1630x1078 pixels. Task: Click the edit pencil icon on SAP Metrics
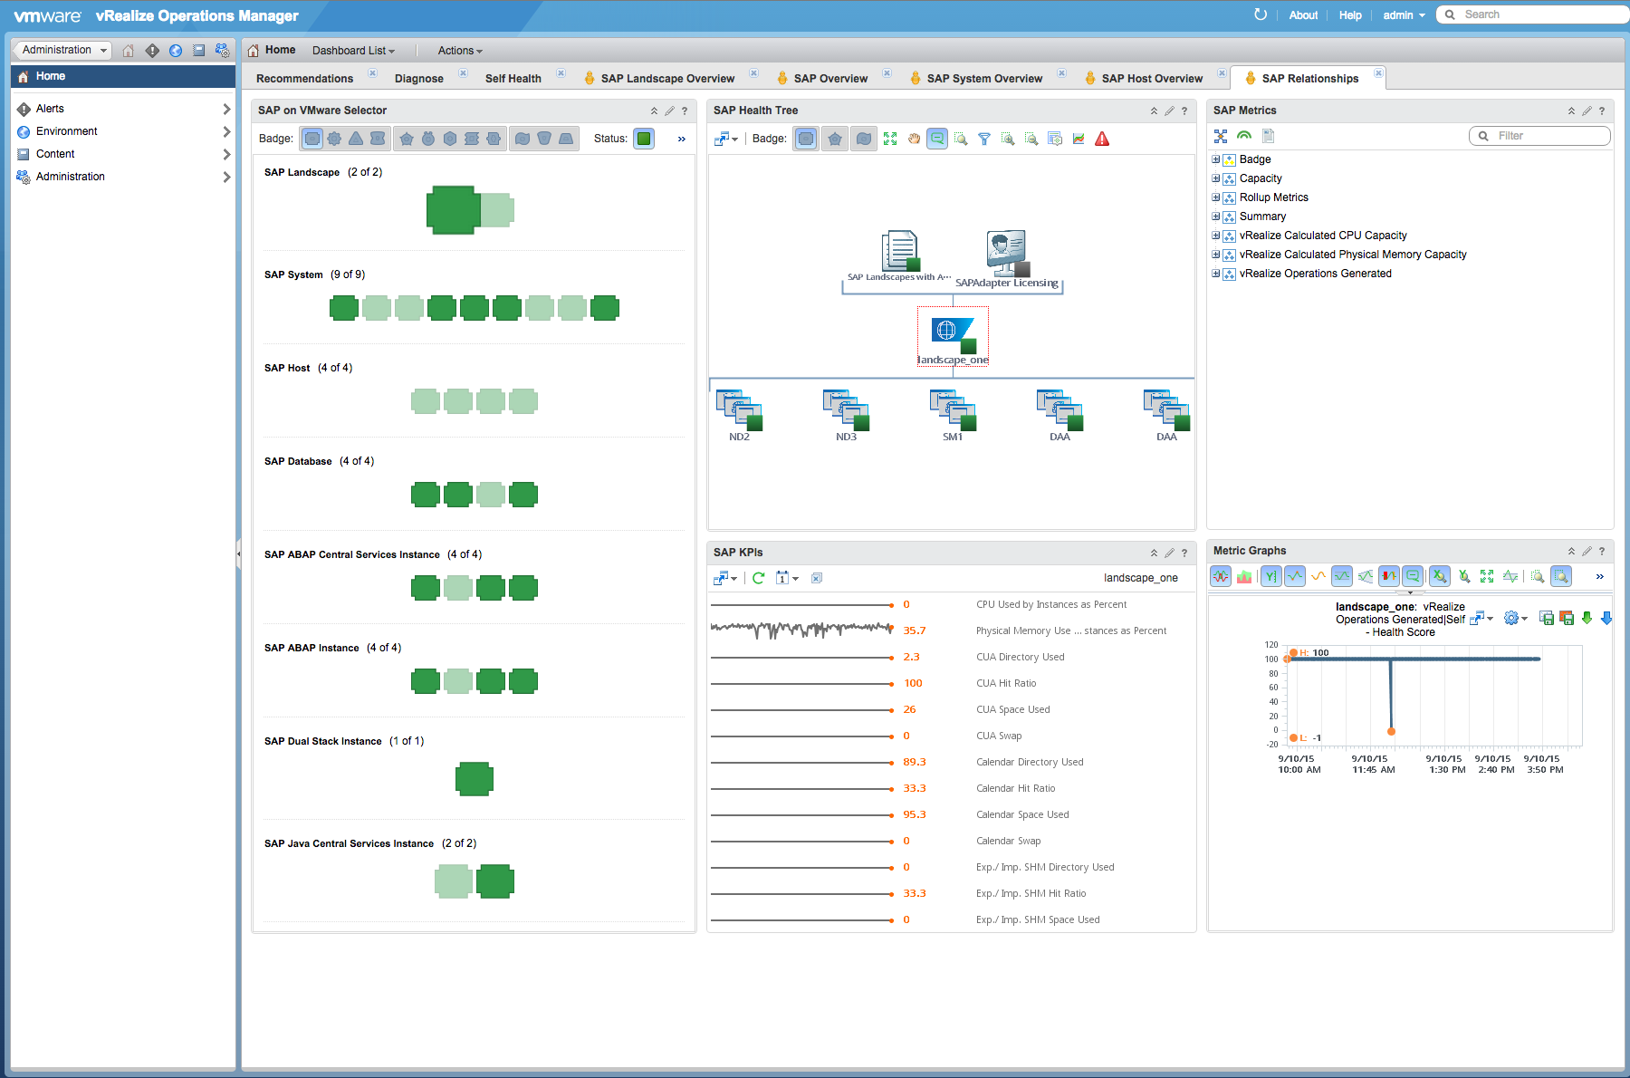point(1587,111)
